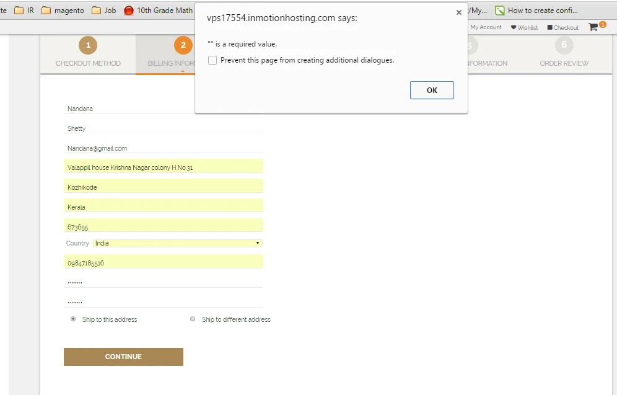Open the 10th Grade Math bookmark
617x395 pixels.
(x=159, y=11)
